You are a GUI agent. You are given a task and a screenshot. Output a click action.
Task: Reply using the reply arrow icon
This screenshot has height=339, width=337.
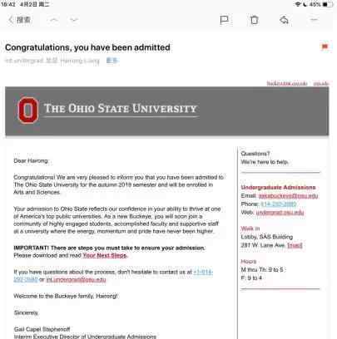(x=284, y=20)
